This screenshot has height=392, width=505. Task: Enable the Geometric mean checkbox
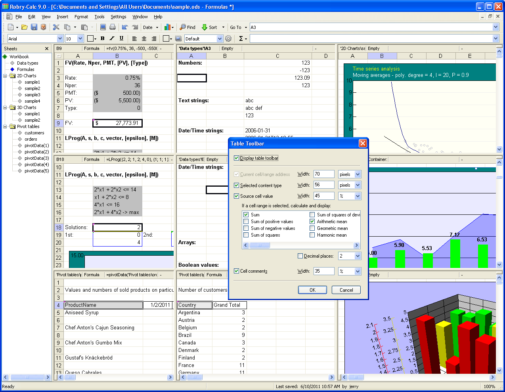point(312,228)
